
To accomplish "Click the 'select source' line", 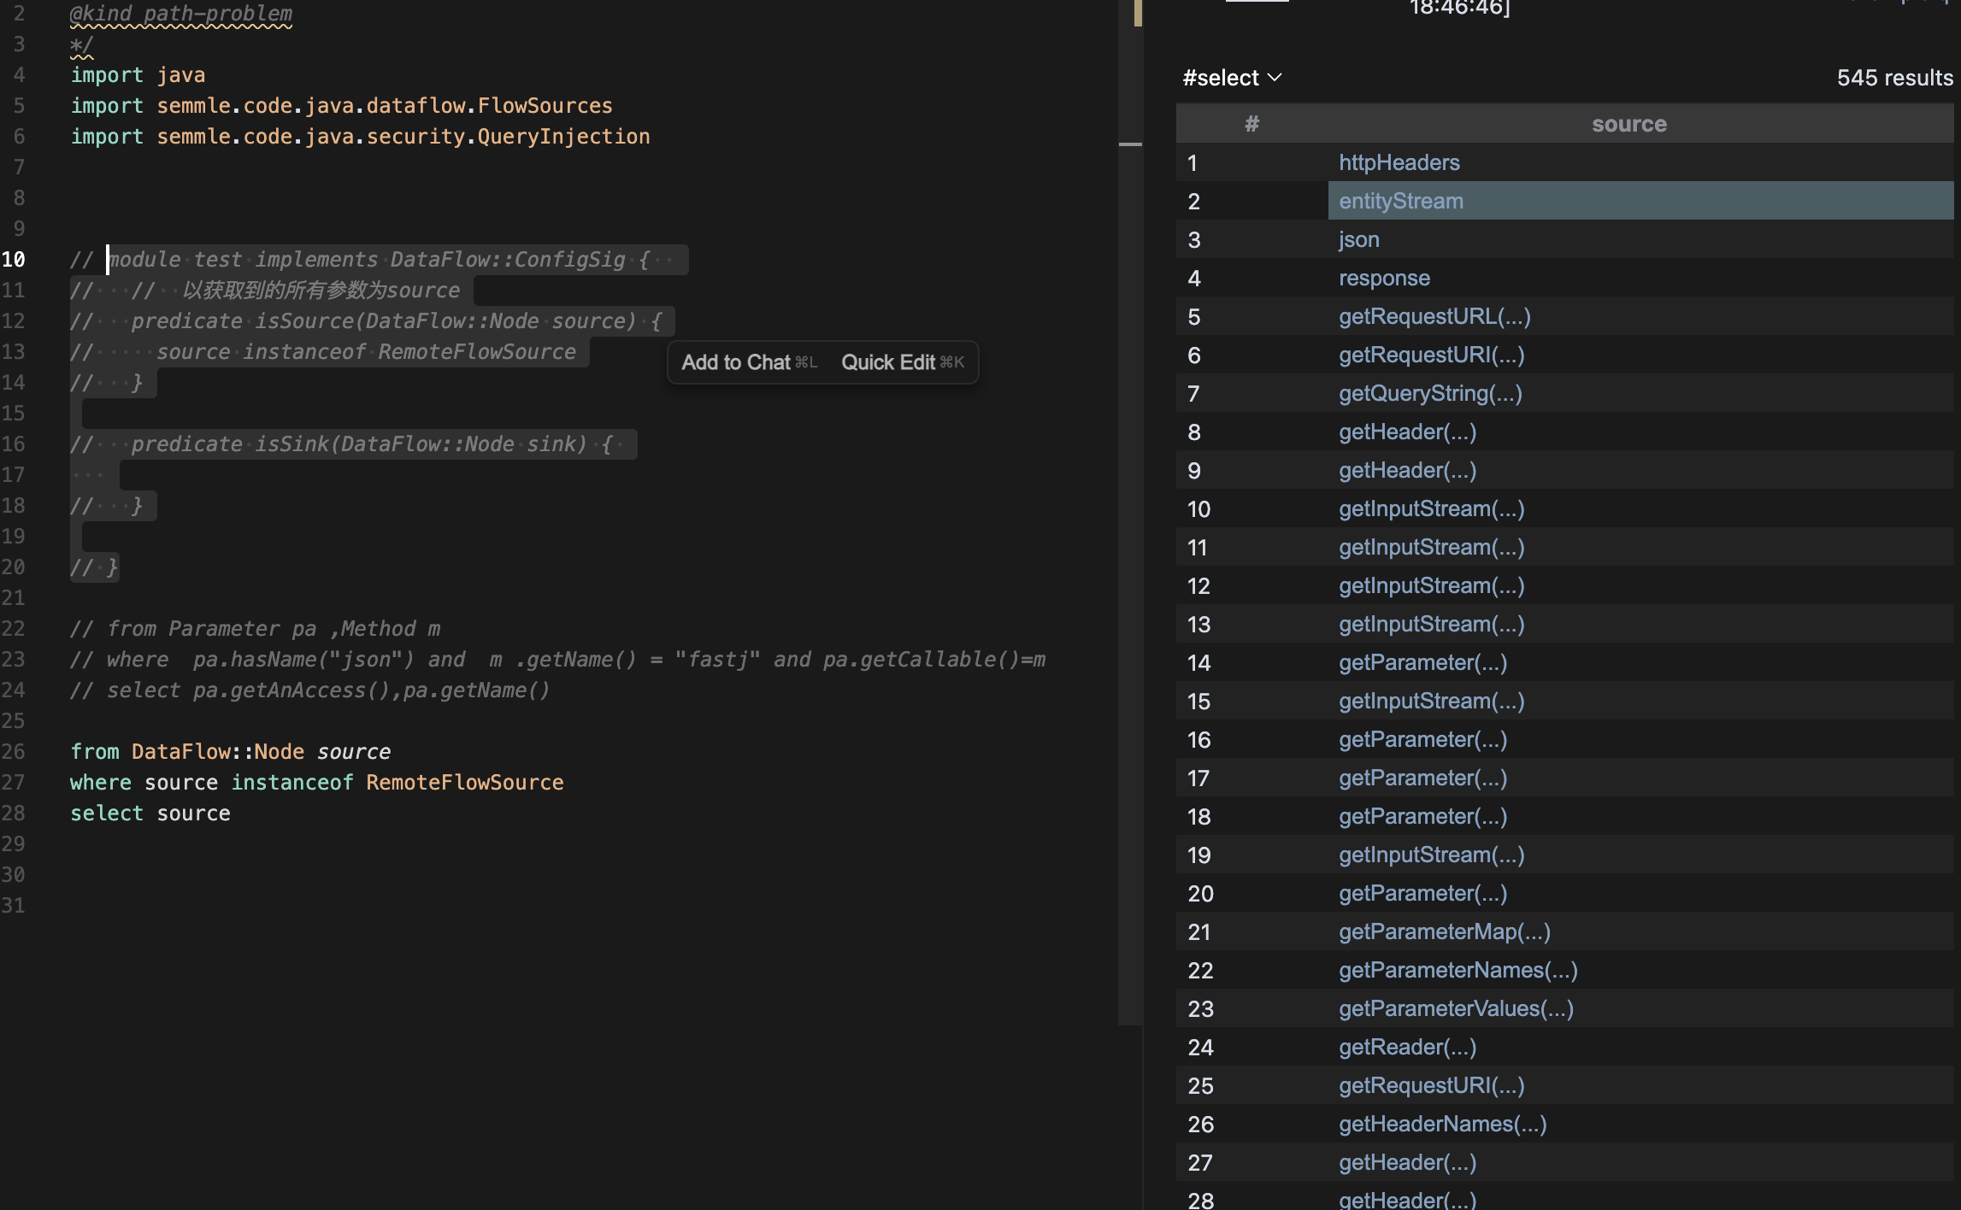I will [150, 814].
